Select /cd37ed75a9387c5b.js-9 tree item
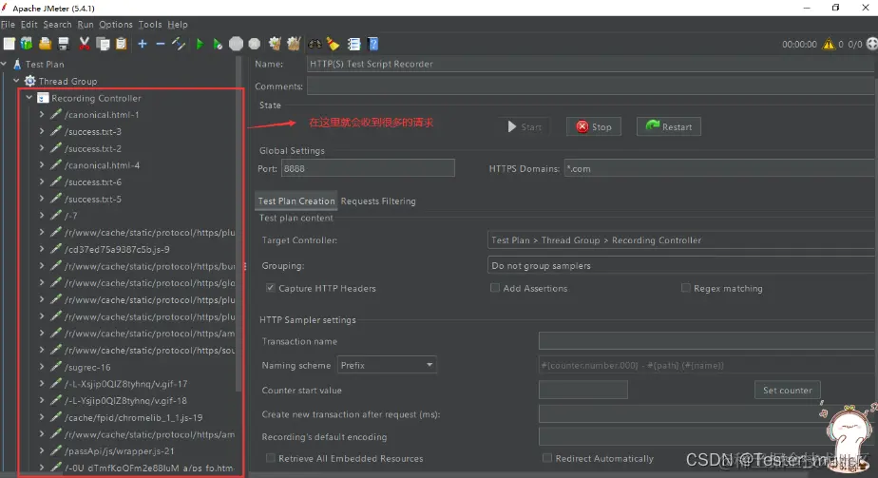 117,249
